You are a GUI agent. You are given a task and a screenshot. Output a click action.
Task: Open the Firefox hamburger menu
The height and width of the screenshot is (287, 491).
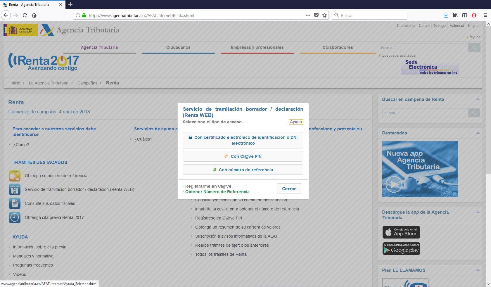(x=485, y=15)
